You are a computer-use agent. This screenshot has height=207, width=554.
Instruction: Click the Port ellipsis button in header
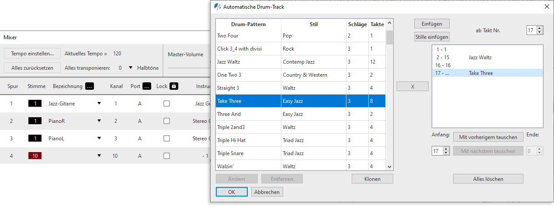point(146,86)
